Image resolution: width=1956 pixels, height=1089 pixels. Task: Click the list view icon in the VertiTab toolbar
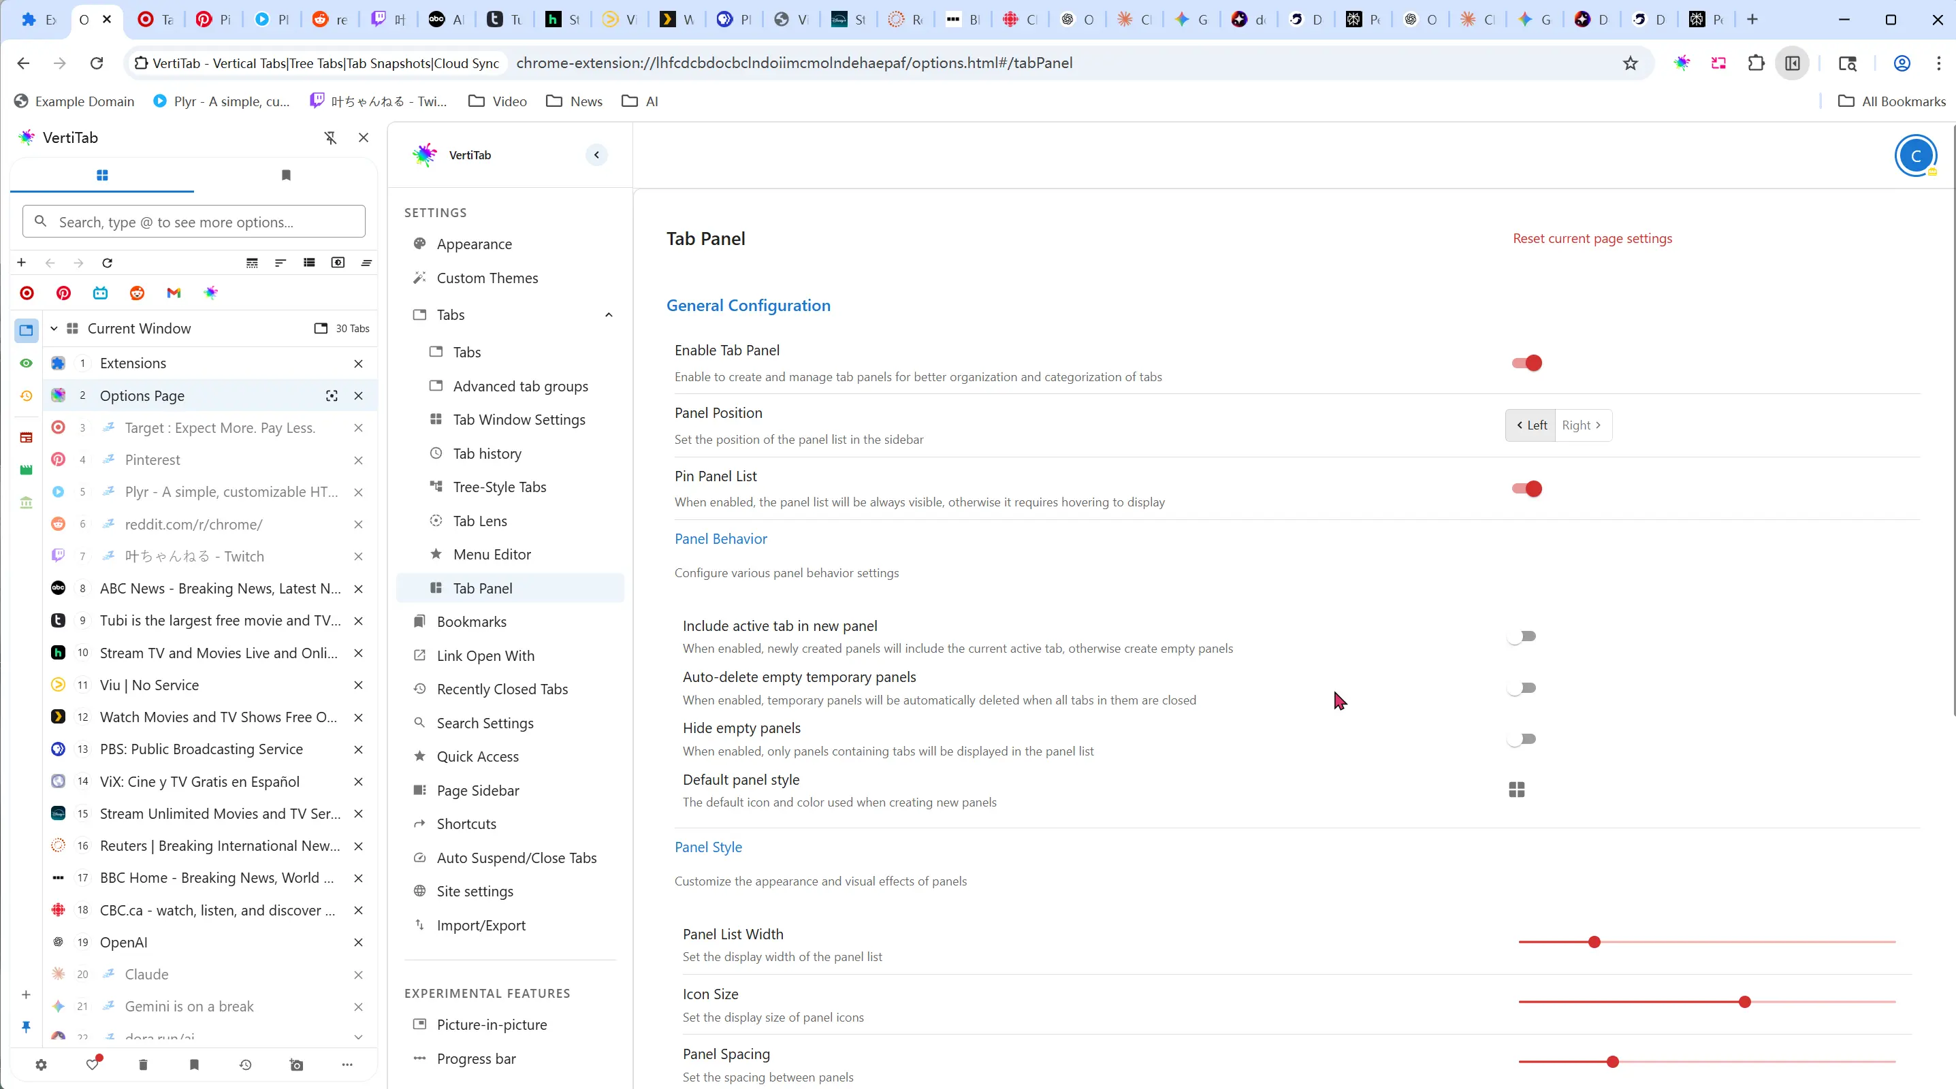pyautogui.click(x=309, y=263)
